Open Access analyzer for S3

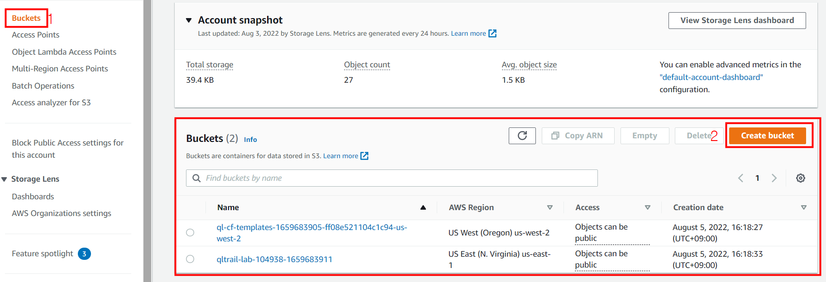tap(51, 103)
